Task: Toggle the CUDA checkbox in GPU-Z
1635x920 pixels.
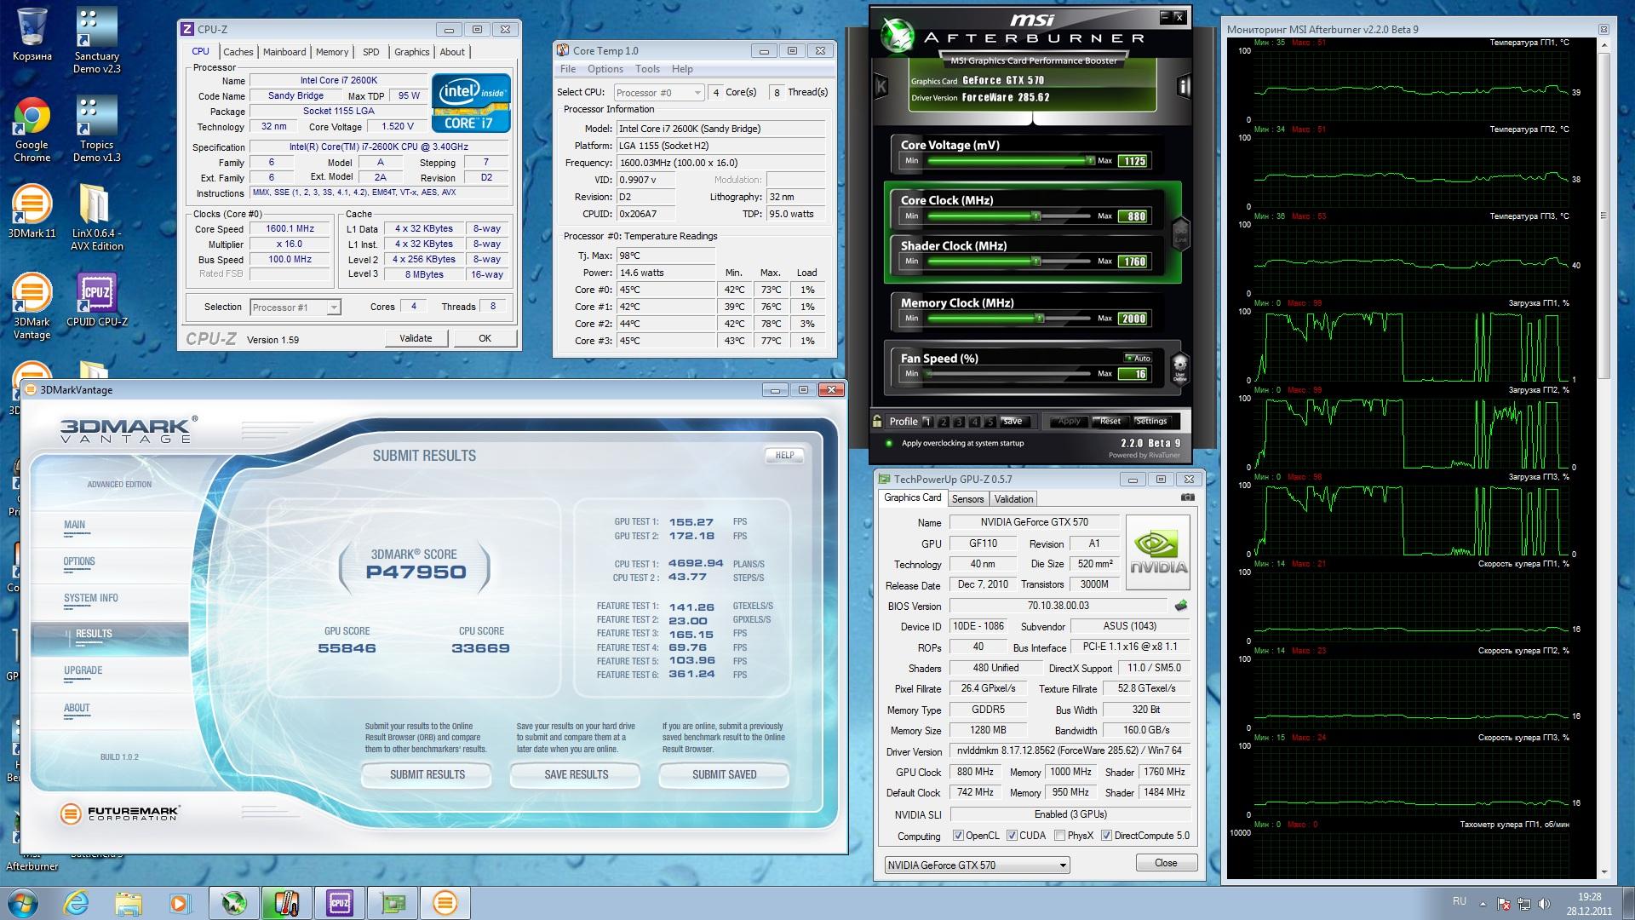Action: [x=1012, y=836]
